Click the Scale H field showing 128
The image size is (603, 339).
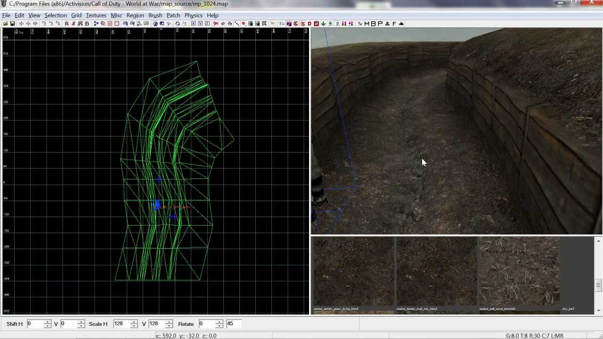122,324
